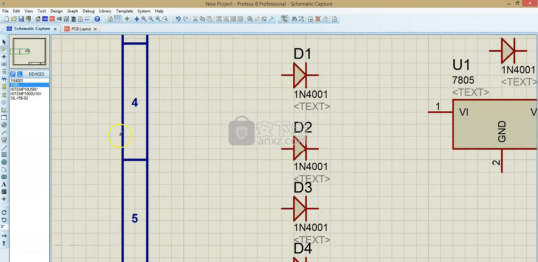Image resolution: width=538 pixels, height=262 pixels.
Task: Click the Home Page icon
Action: pyautogui.click(x=38, y=19)
